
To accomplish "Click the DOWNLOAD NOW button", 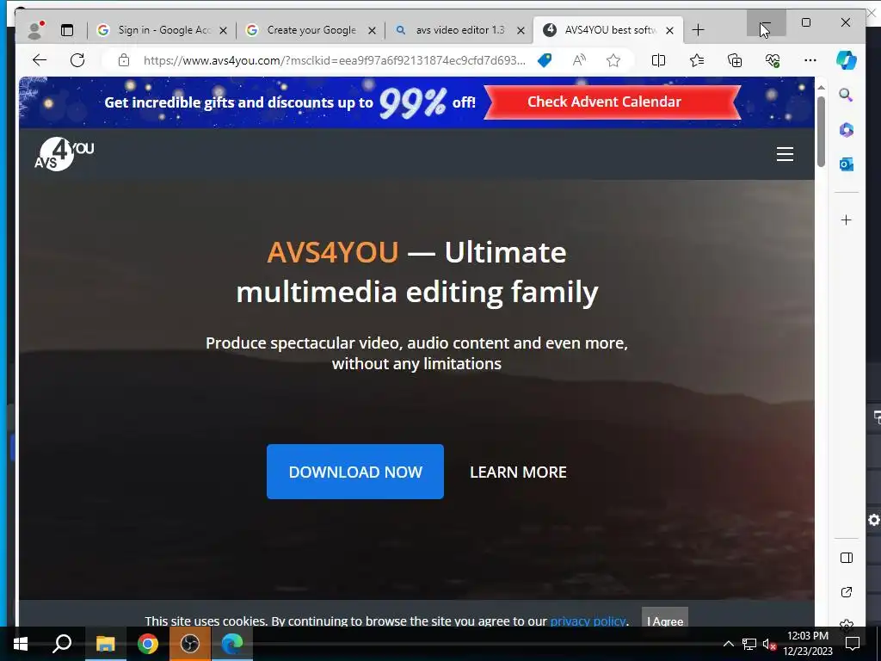I will point(355,472).
